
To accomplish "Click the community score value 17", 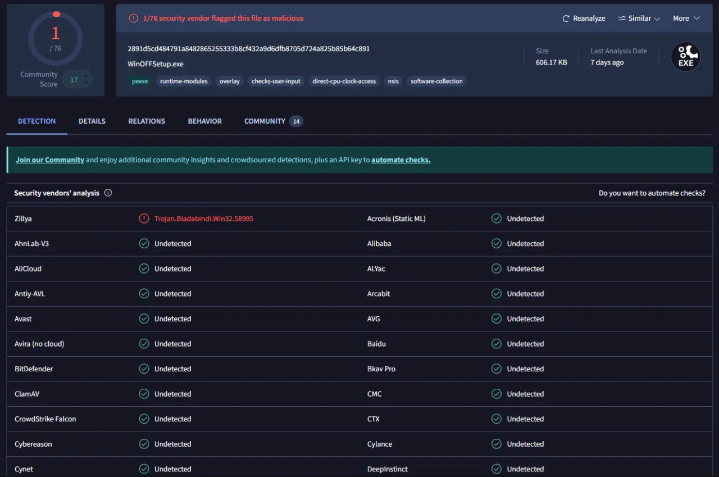I will [x=74, y=80].
